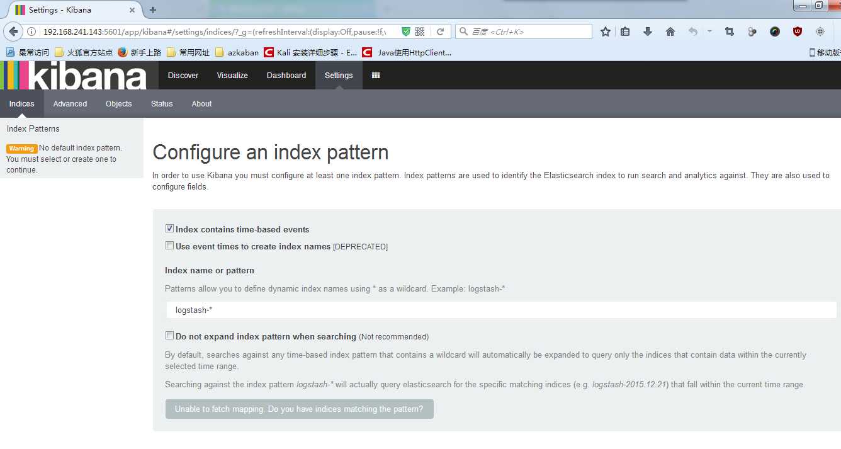The height and width of the screenshot is (449, 841).
Task: Enable Use event times to create index names
Action: point(169,246)
